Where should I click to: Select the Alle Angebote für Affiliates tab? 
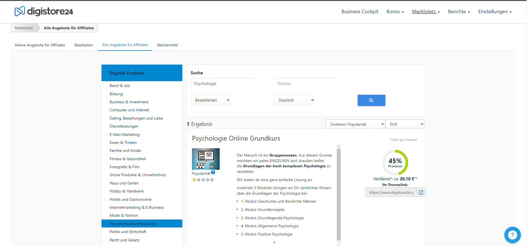tap(125, 45)
